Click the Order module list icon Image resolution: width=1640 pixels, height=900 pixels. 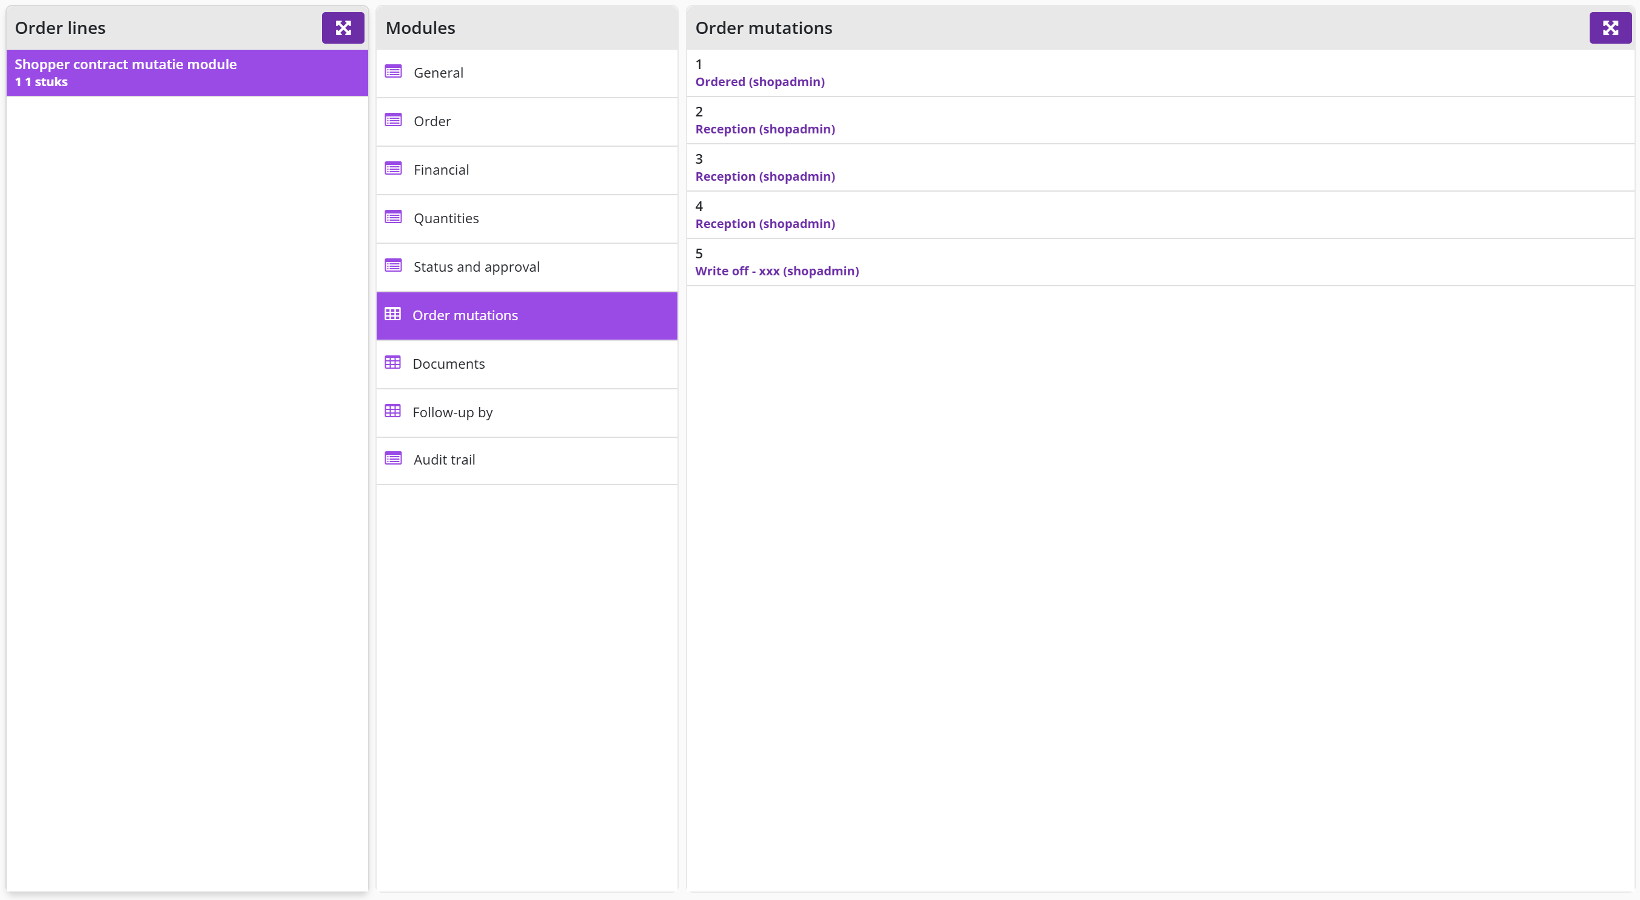tap(394, 120)
